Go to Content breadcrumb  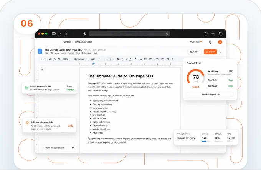[67, 42]
